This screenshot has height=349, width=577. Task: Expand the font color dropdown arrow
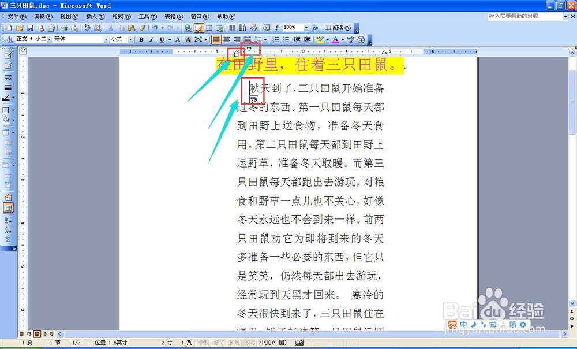coord(343,39)
